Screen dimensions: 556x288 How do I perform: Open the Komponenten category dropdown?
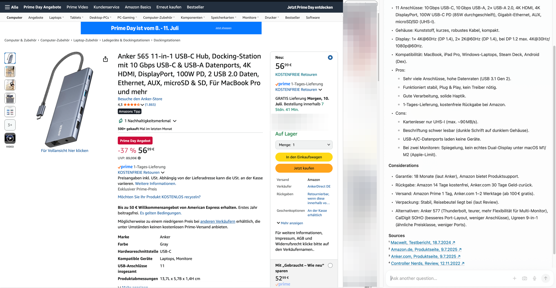[x=193, y=18]
